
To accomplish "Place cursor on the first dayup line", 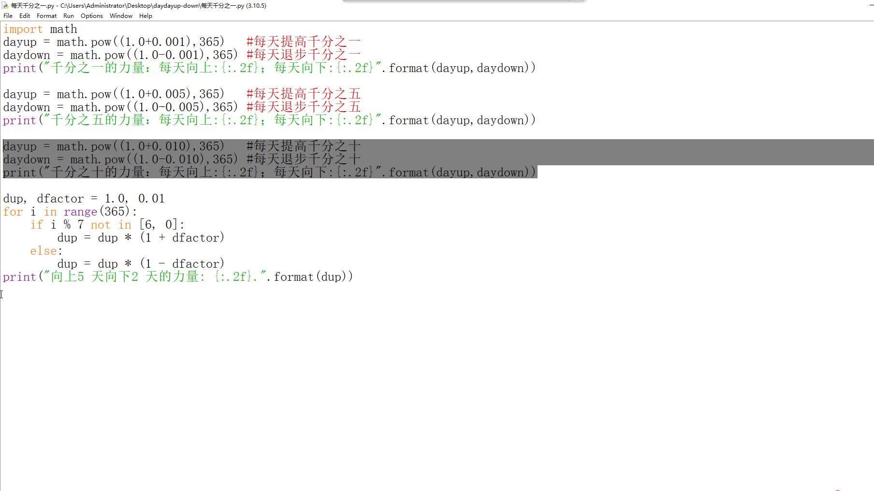I will pyautogui.click(x=111, y=42).
